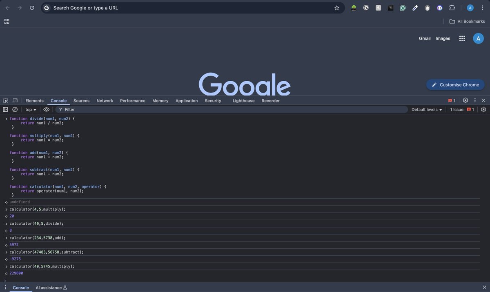Focus the address bar URL field

(192, 8)
